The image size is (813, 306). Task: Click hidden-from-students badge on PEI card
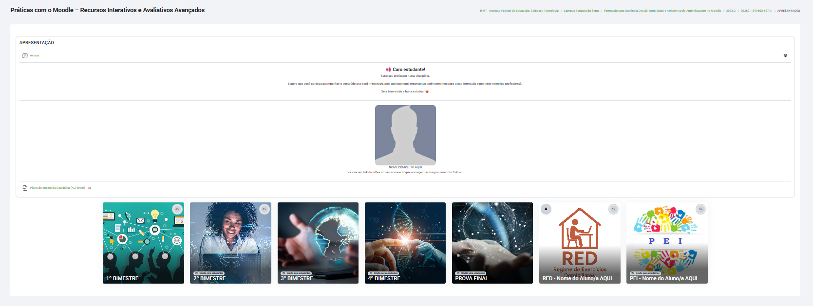pos(645,273)
